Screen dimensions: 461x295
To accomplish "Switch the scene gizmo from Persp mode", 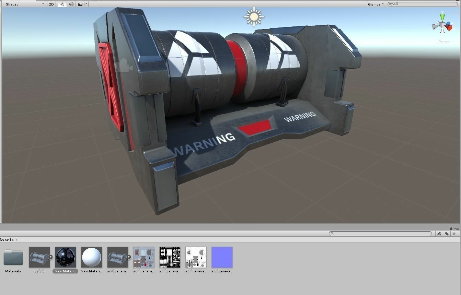I will (x=444, y=42).
